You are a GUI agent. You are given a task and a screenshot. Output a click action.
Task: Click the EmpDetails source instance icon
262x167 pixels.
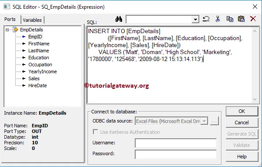(x=15, y=29)
